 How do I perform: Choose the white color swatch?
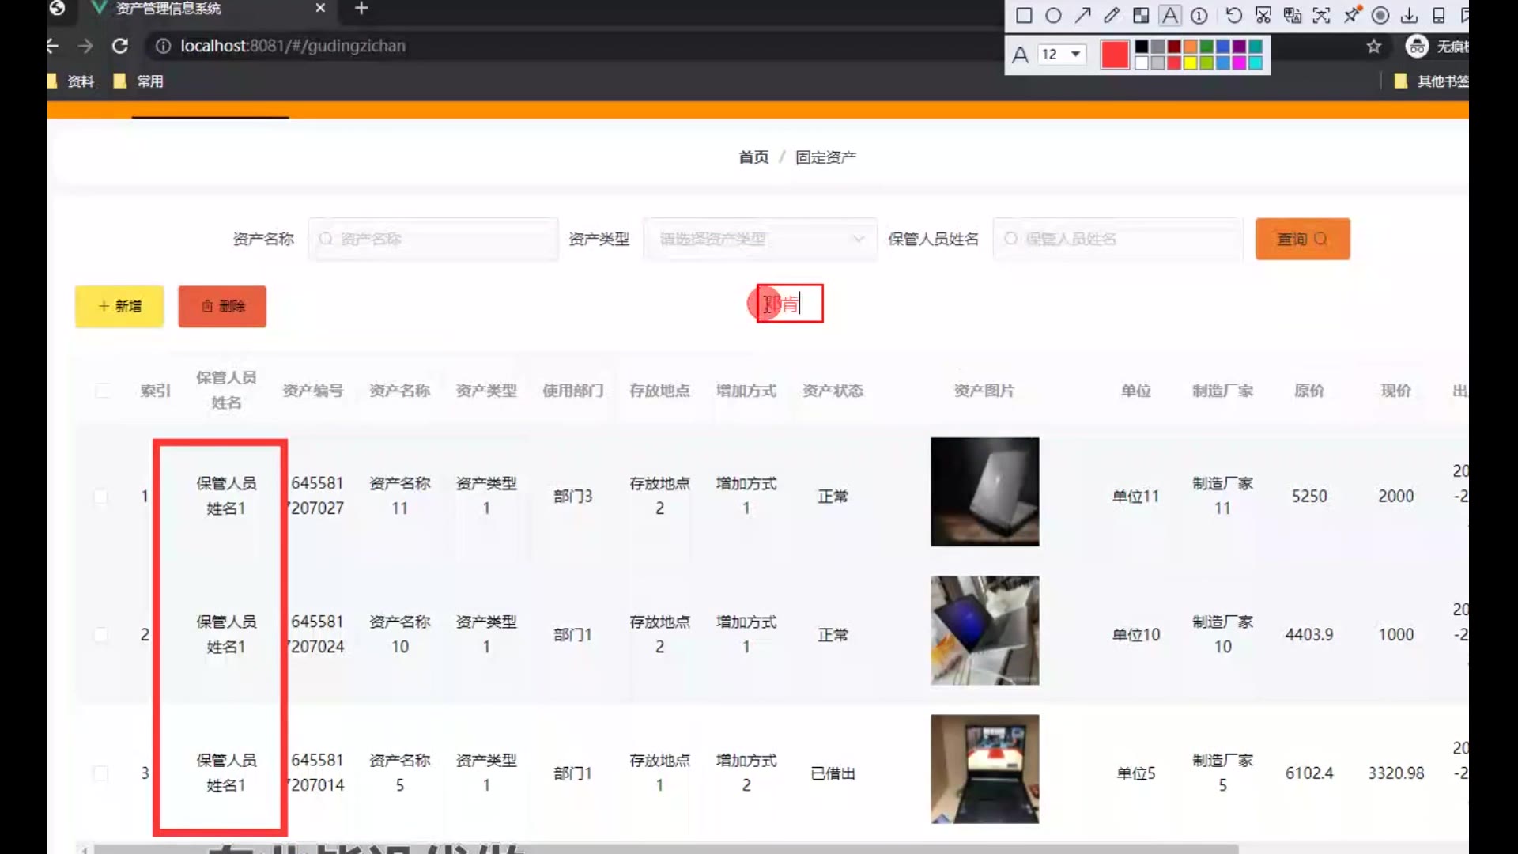pos(1142,63)
